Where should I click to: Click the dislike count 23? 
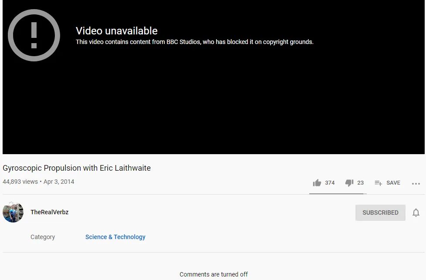360,183
